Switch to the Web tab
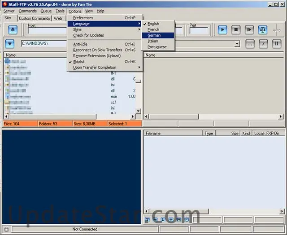287x235 pixels. 58,18
